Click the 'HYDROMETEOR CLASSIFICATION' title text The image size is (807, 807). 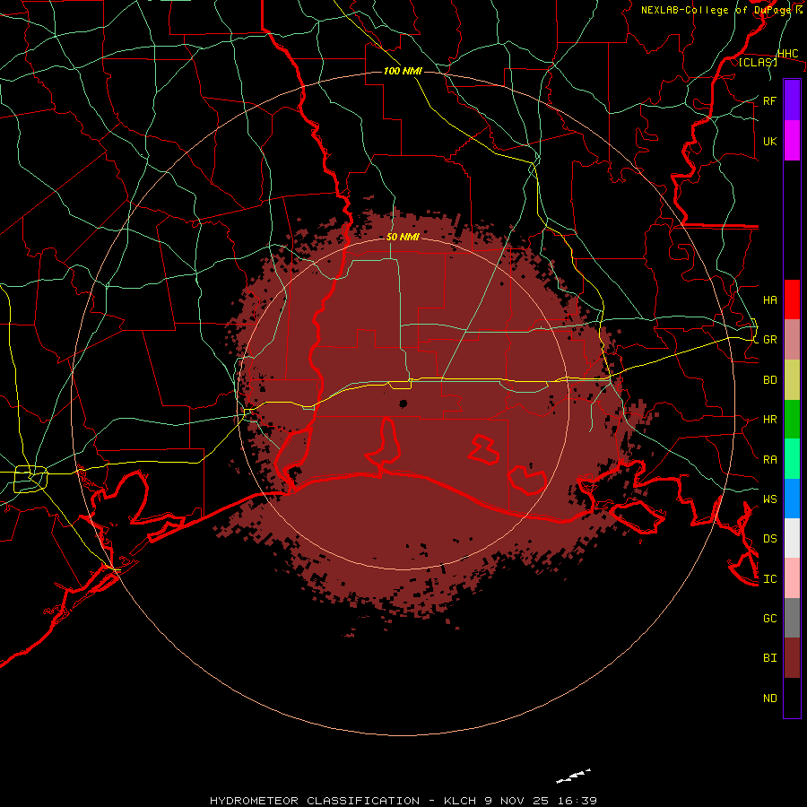(315, 801)
